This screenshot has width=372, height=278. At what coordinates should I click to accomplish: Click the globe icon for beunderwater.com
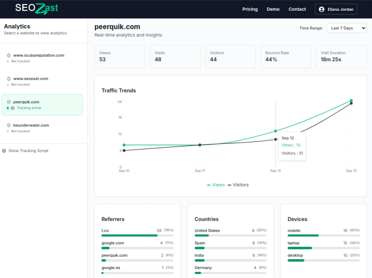[9, 125]
